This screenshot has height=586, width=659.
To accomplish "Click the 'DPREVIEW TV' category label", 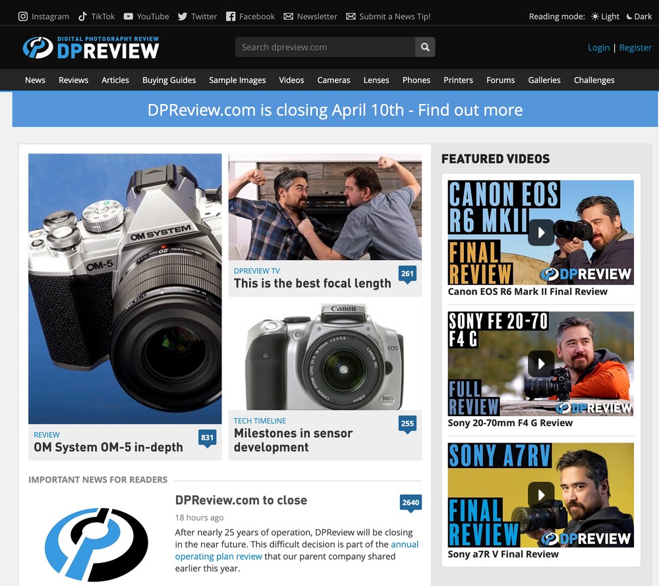I will [256, 271].
